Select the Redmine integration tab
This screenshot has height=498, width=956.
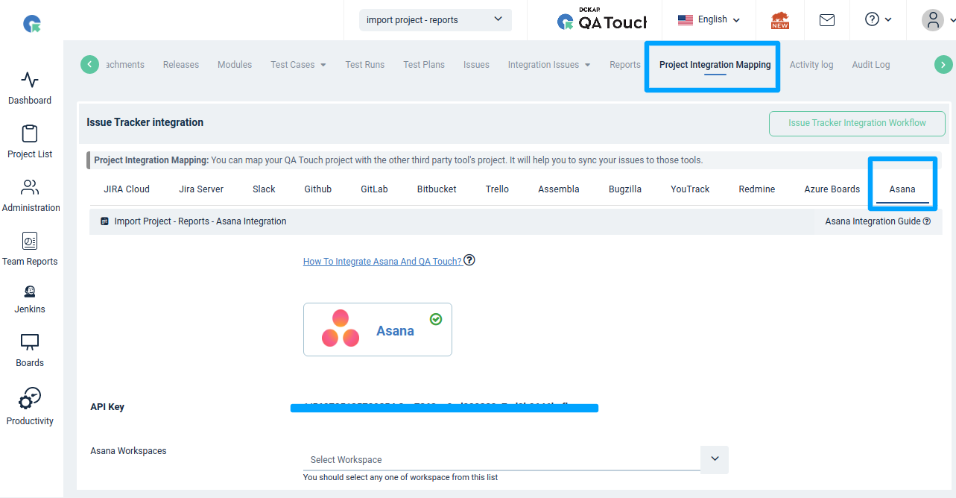[x=757, y=189]
